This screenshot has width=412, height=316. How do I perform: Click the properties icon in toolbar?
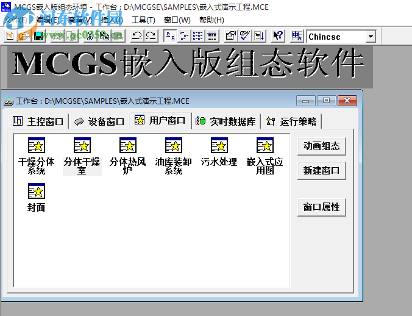coord(231,36)
